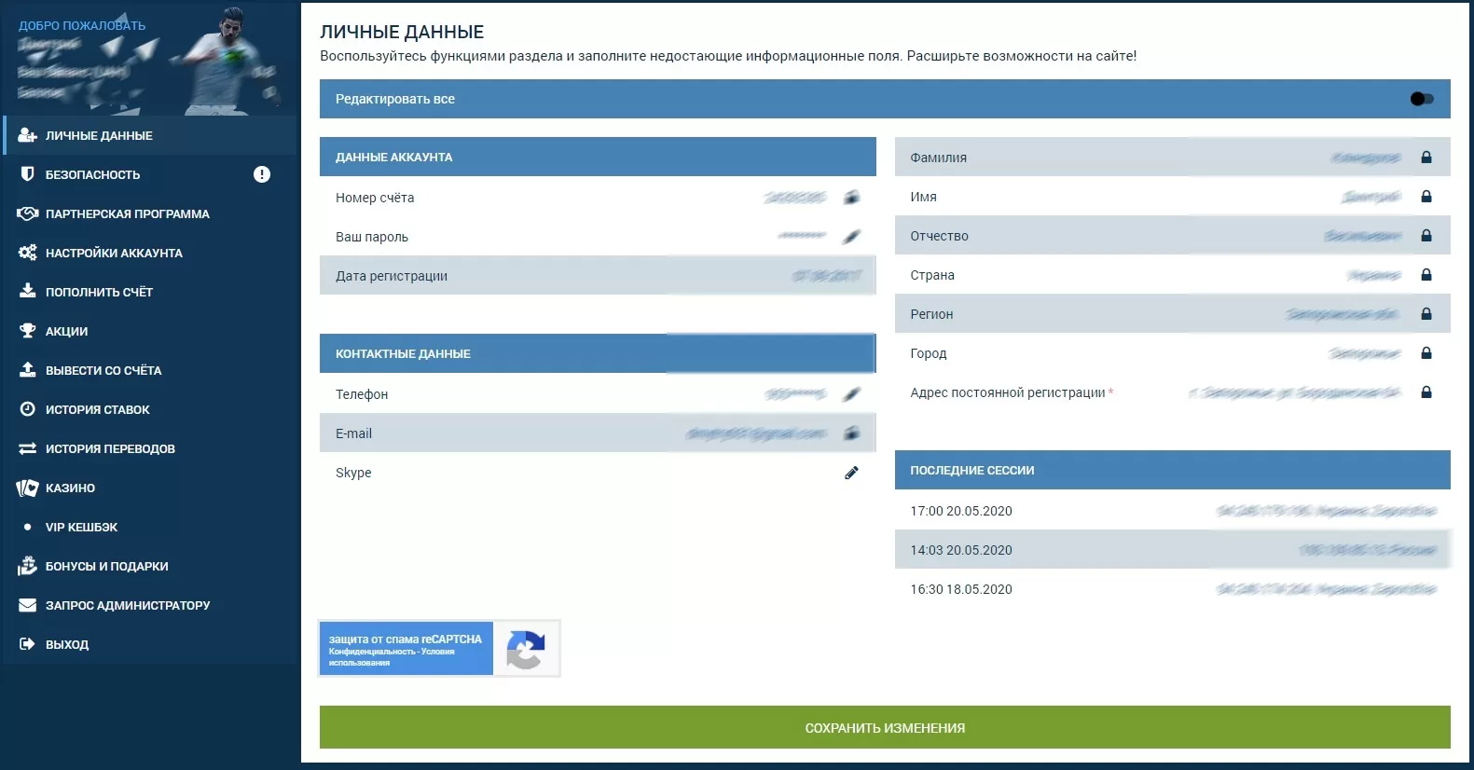The image size is (1474, 770).
Task: Click the lock icon in the Город row
Action: click(x=1426, y=353)
